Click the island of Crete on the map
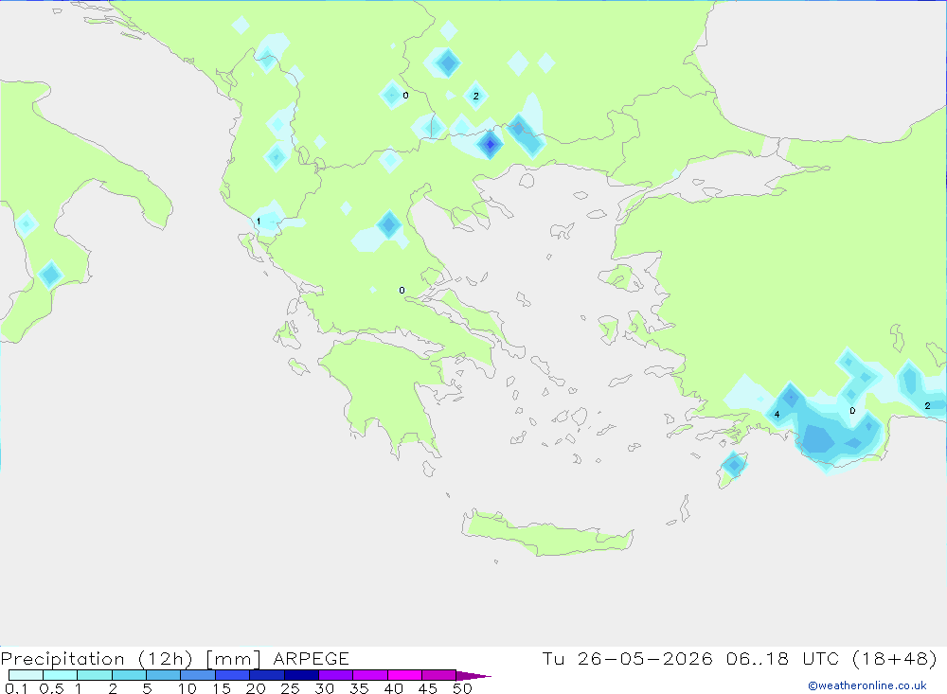Viewport: 947px width, 694px height. click(546, 535)
